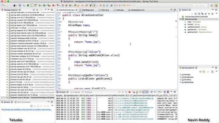Click the red Stop icon in main toolbar
Screen dimensions: 219x123
(x=53, y=5)
